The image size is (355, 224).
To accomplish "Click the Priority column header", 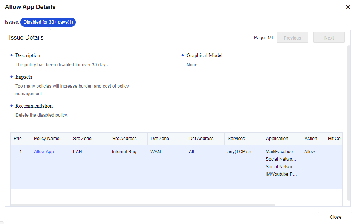I will 20,139.
